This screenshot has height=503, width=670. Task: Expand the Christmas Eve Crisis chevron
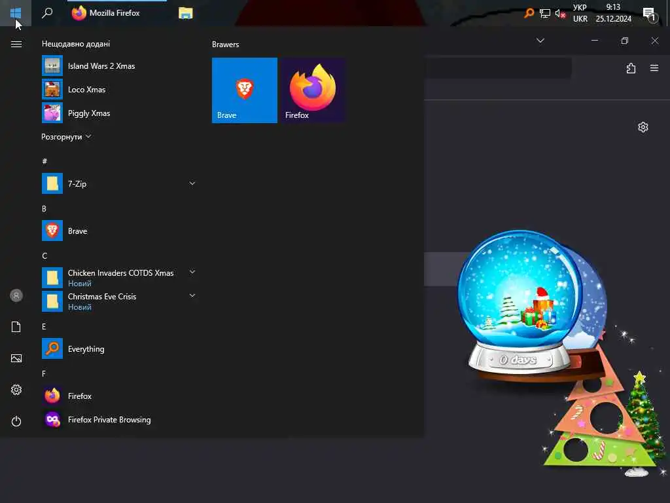pos(192,295)
